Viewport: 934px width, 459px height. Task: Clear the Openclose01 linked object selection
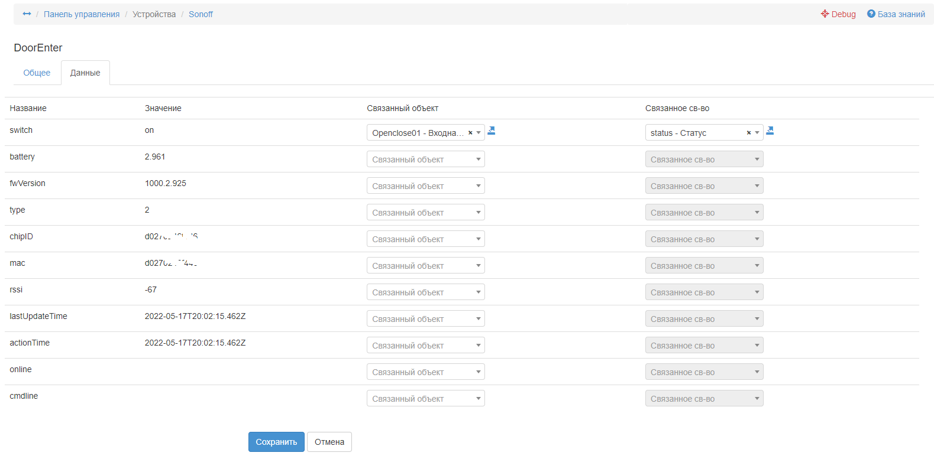point(470,133)
